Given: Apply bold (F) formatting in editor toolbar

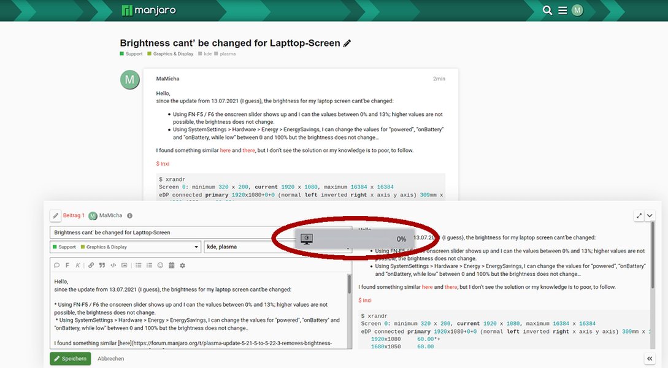Looking at the screenshot, I should 67,266.
